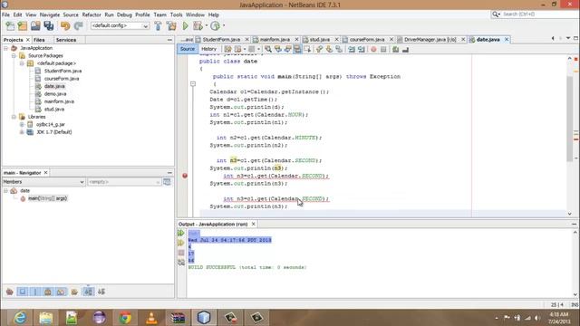Toggle Fully Qualified Names in Navigator
Screen dimensions: 580x326
pyautogui.click(x=74, y=292)
